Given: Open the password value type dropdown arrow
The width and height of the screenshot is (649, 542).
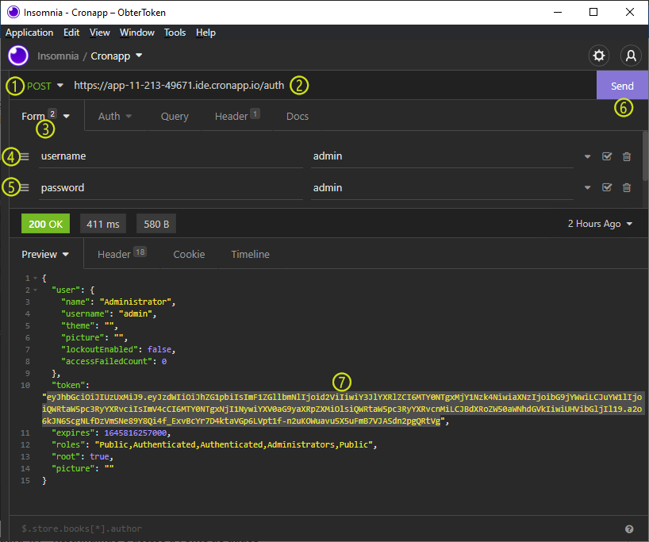Looking at the screenshot, I should (587, 188).
